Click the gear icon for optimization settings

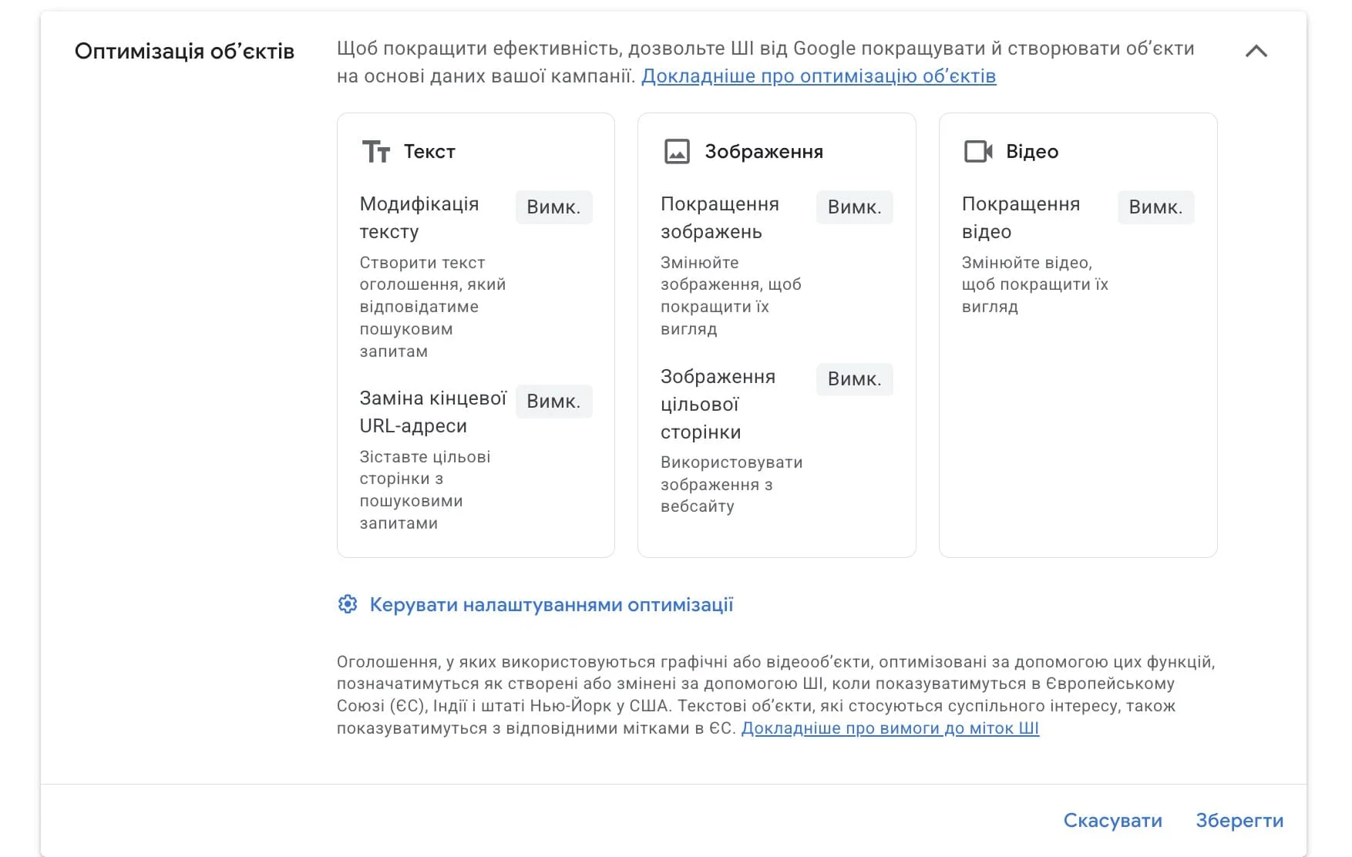click(x=348, y=604)
